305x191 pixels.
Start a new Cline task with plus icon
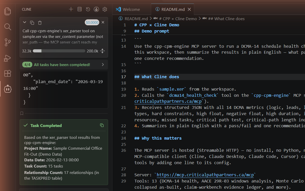pyautogui.click(x=71, y=9)
